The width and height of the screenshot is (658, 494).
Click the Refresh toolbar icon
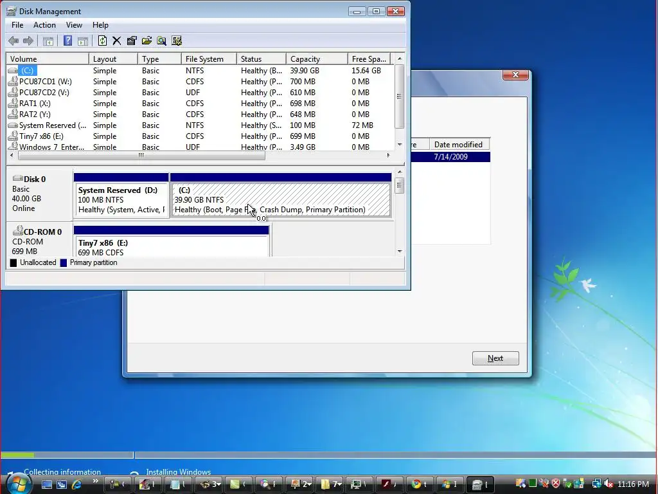(x=102, y=41)
